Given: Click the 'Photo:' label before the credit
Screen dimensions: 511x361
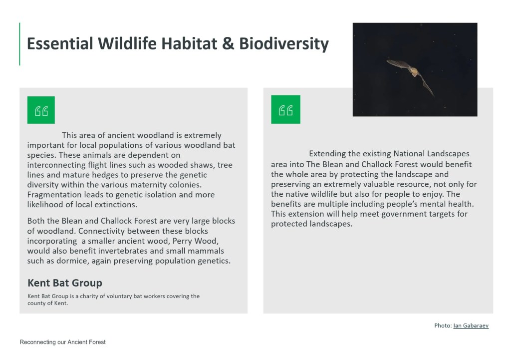Looking at the screenshot, I should [x=443, y=326].
